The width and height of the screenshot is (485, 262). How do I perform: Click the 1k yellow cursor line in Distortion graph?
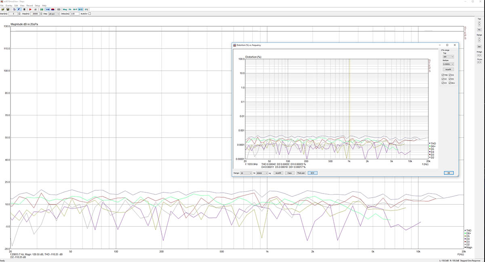pyautogui.click(x=349, y=109)
